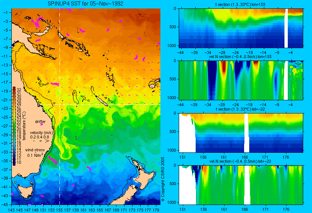Click latitude tick -35 on the map axis

[x=5, y=161]
